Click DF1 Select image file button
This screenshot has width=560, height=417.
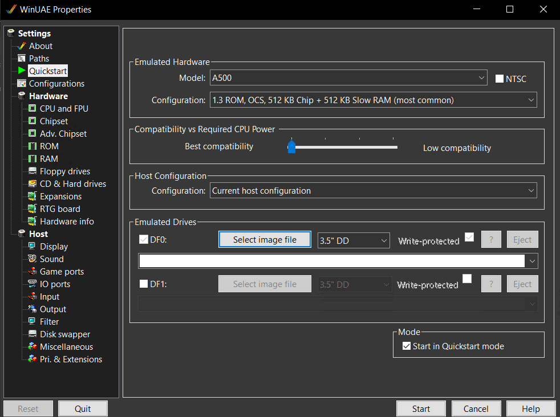[x=265, y=284]
